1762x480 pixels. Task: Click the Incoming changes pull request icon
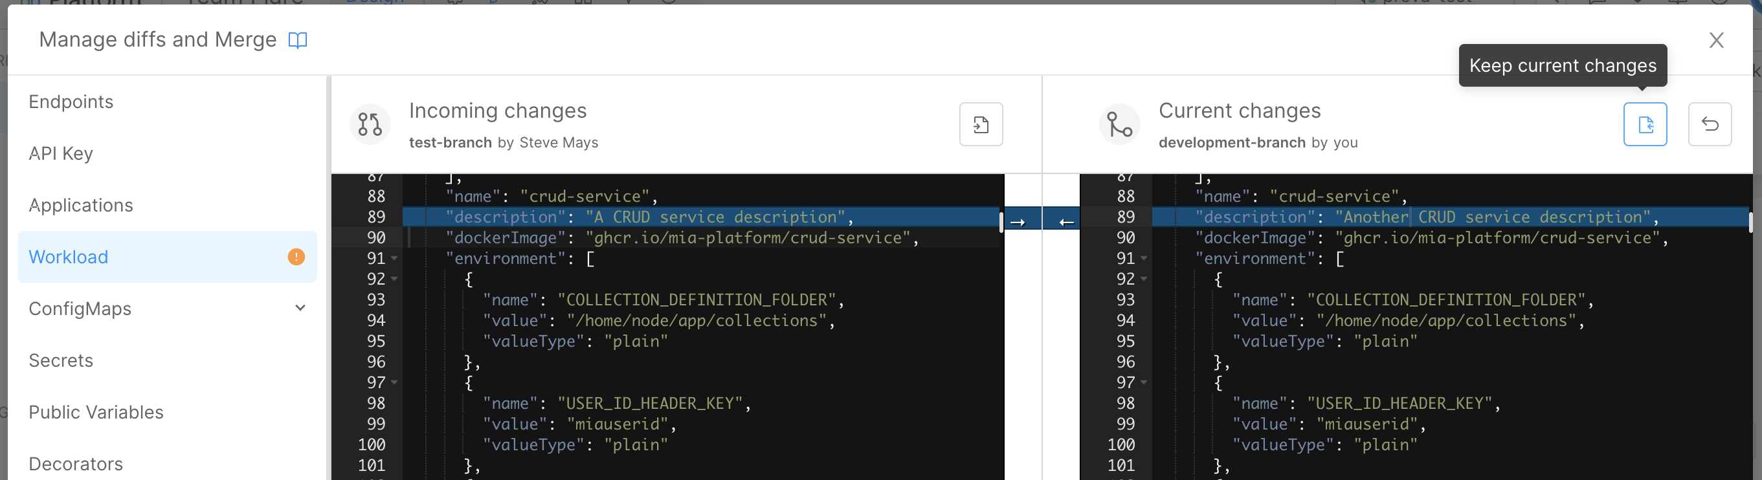[370, 124]
